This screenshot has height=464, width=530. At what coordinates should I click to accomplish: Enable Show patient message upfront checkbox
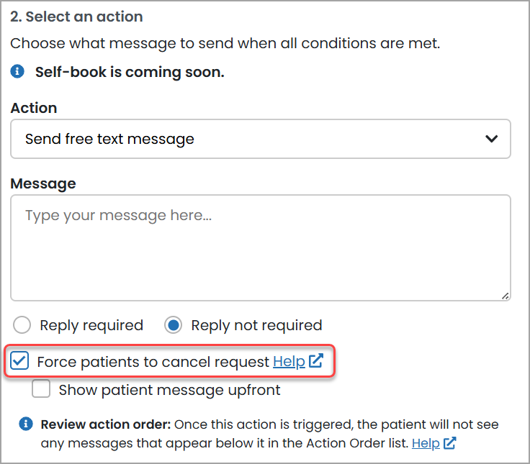pyautogui.click(x=41, y=390)
